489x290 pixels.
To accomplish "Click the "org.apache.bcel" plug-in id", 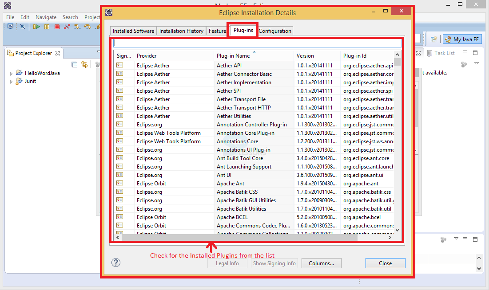I will point(362,217).
